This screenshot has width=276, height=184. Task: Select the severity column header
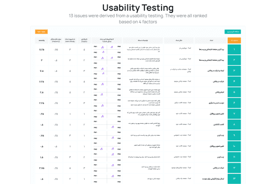[x=41, y=40]
